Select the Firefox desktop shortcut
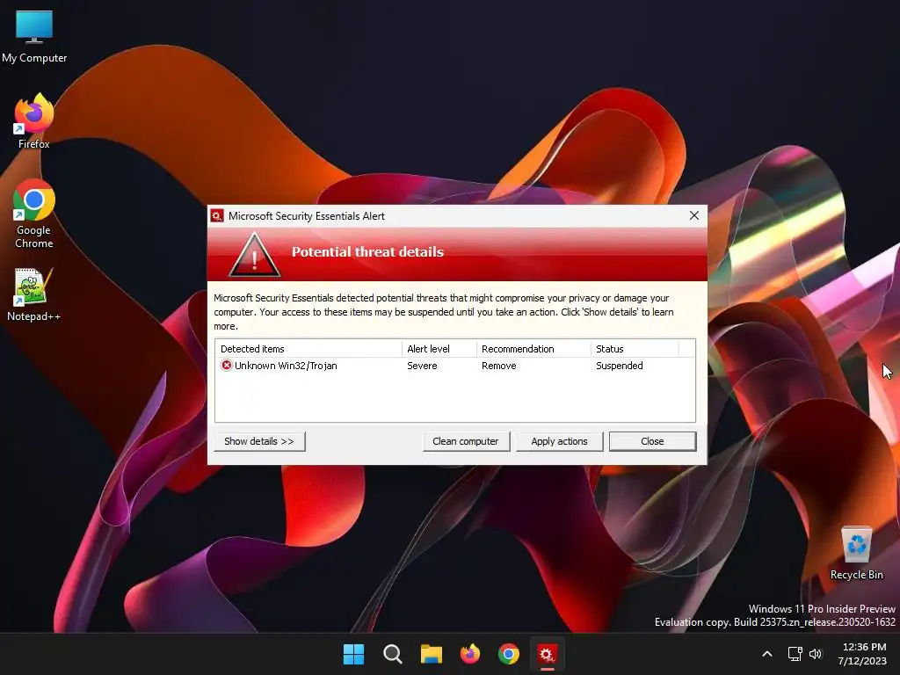Screen dimensions: 900x675 34,121
